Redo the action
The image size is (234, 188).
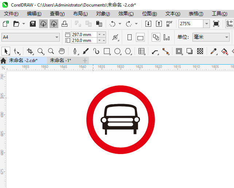[x=129, y=24]
